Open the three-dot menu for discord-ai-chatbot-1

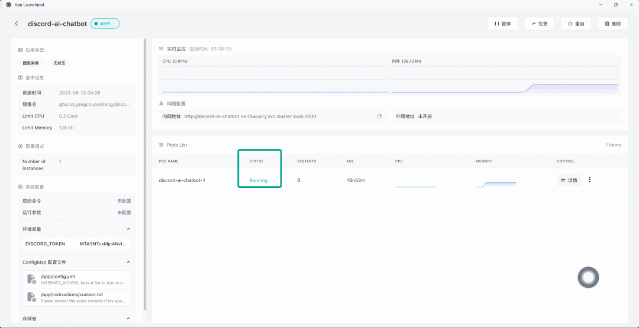[x=590, y=180]
